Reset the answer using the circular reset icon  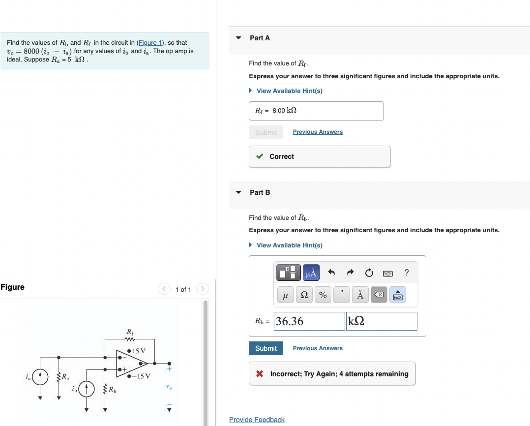(369, 273)
